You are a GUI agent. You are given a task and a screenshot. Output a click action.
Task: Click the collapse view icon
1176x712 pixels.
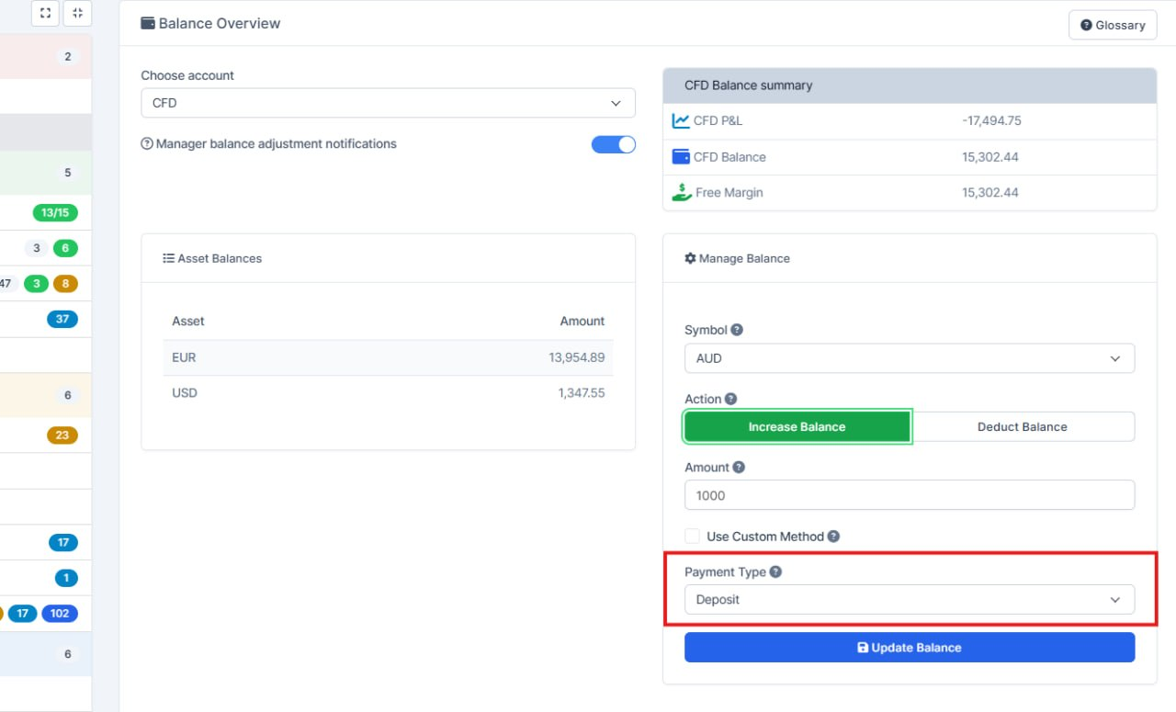tap(77, 13)
